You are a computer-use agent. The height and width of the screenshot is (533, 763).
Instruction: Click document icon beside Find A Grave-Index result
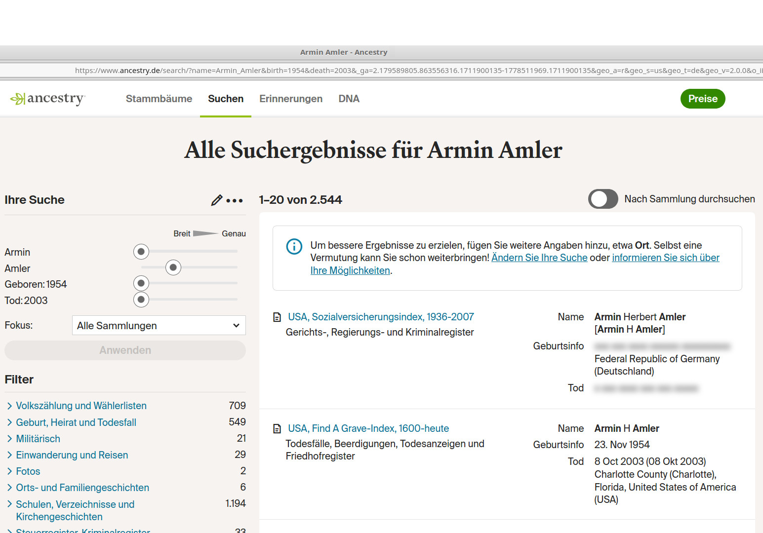277,429
